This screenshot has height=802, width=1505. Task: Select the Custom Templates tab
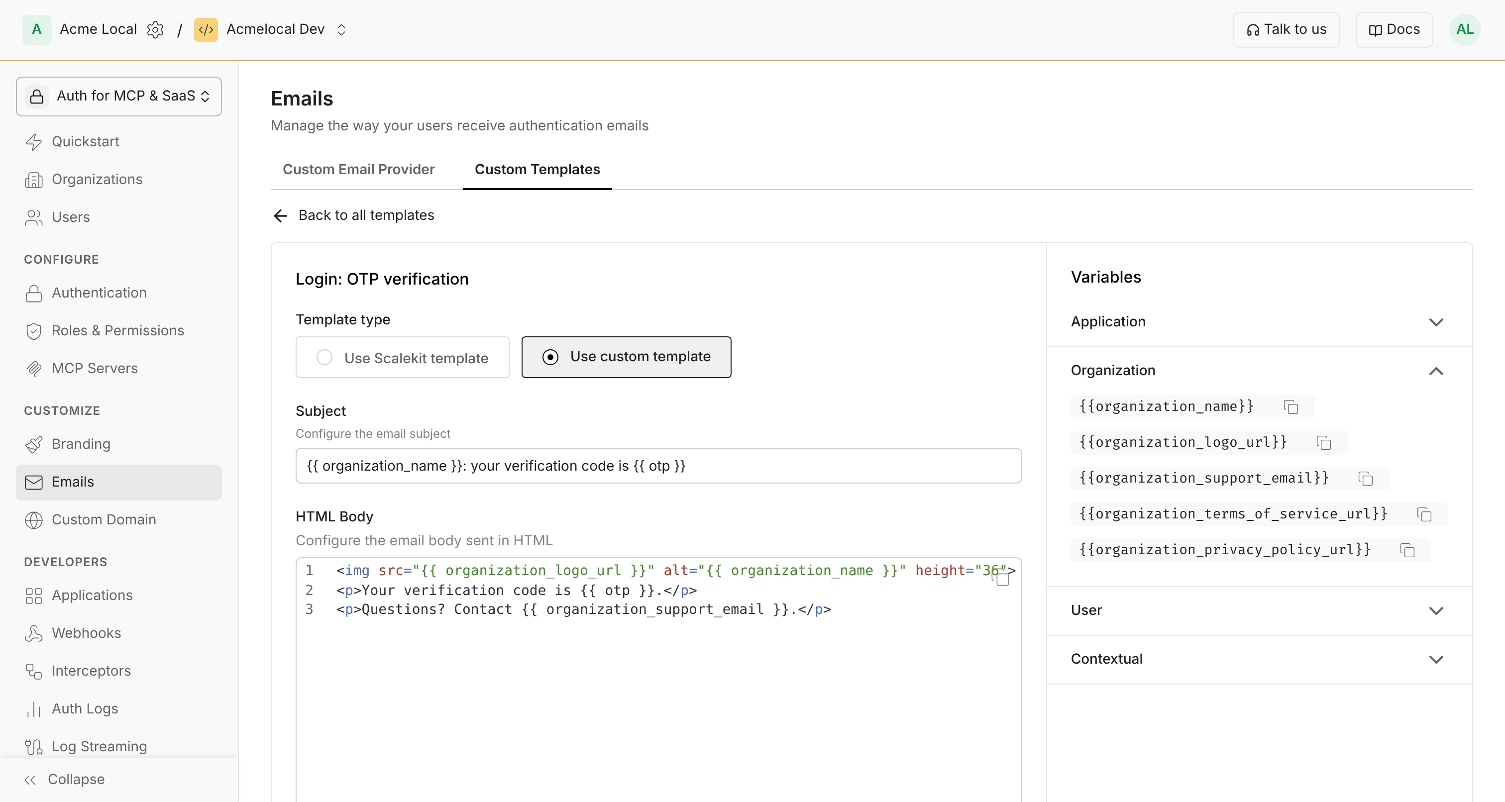pyautogui.click(x=537, y=169)
